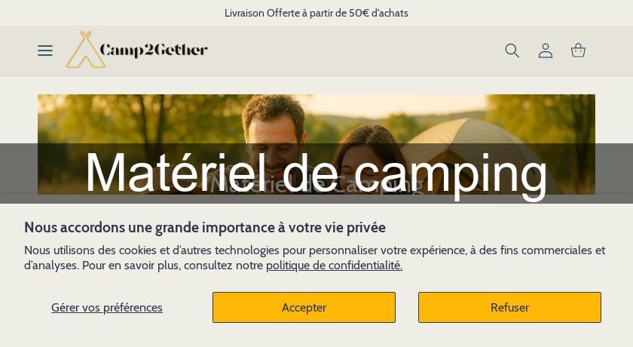Click the tent-shaped logo icon
633x347 pixels.
[x=84, y=51]
